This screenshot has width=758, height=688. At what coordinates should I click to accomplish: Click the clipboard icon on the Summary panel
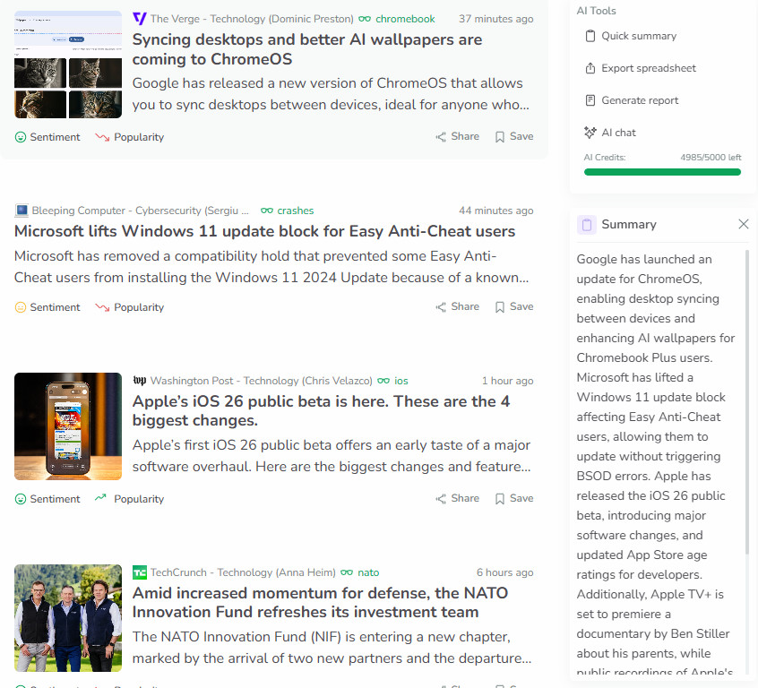pos(587,224)
